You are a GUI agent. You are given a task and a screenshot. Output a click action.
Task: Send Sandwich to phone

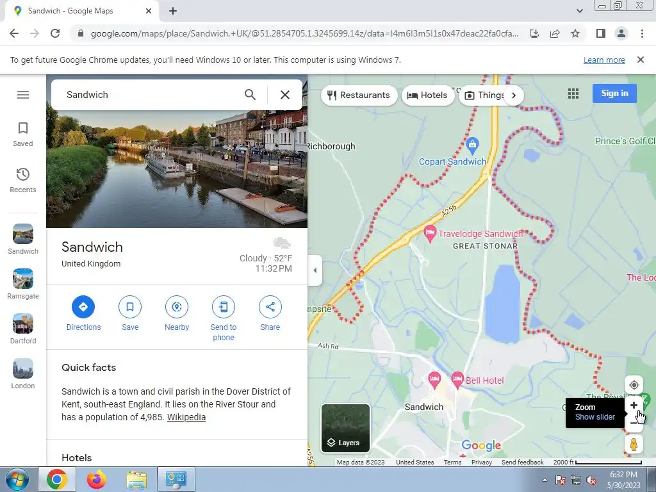[224, 318]
